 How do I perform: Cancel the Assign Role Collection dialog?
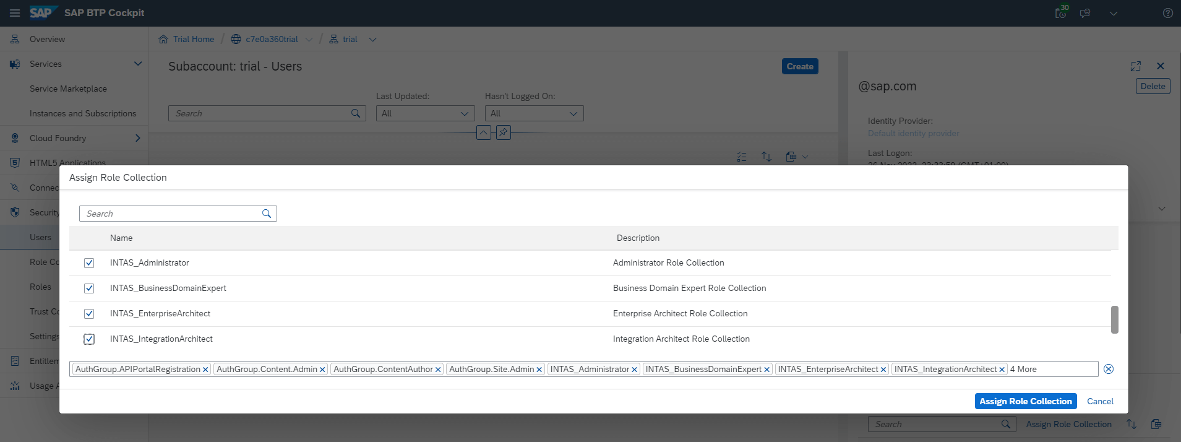[x=1100, y=401]
